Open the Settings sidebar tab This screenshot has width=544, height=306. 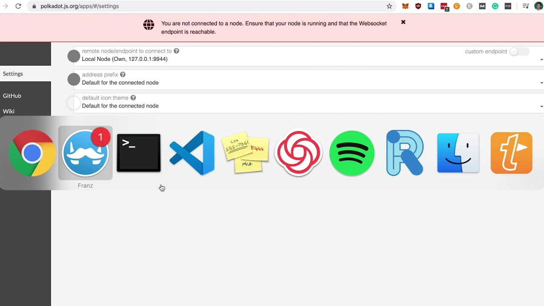(25, 74)
